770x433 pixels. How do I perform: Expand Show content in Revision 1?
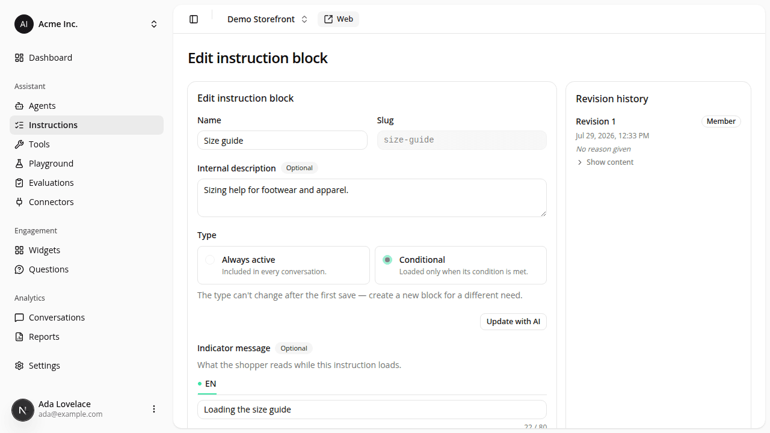click(605, 162)
